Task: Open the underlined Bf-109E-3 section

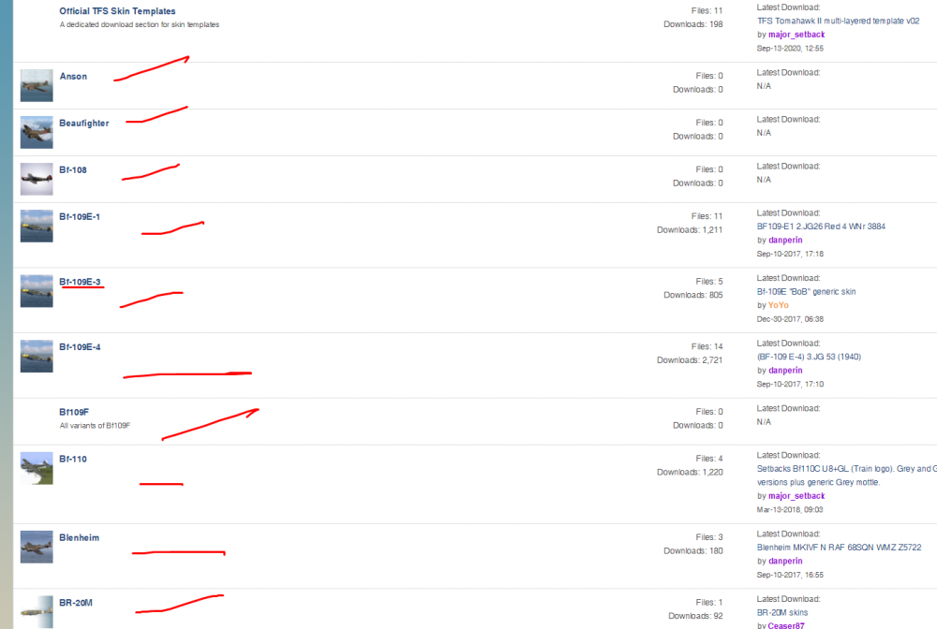Action: click(x=80, y=282)
